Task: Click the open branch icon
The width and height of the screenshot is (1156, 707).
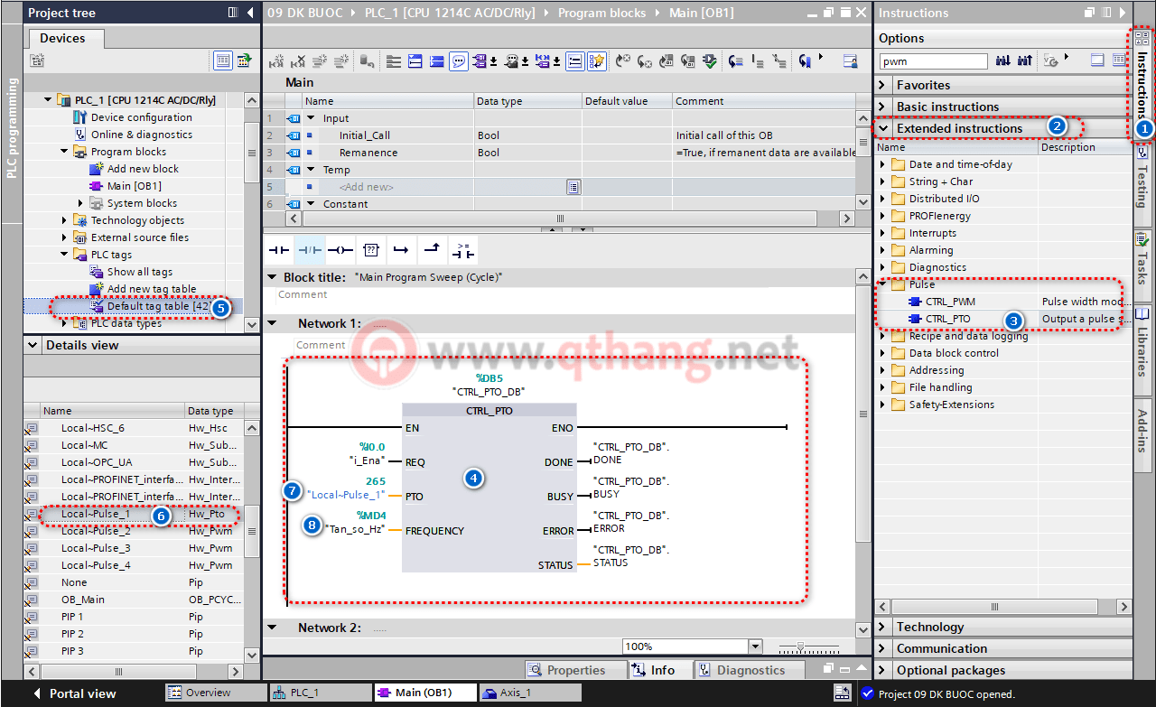Action: pyautogui.click(x=402, y=250)
